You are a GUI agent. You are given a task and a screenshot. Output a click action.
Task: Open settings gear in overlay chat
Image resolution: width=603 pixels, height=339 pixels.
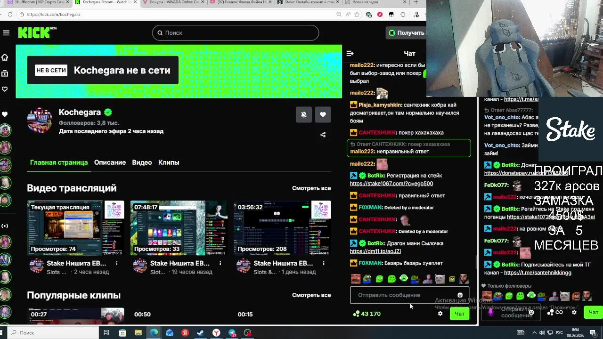(574, 312)
